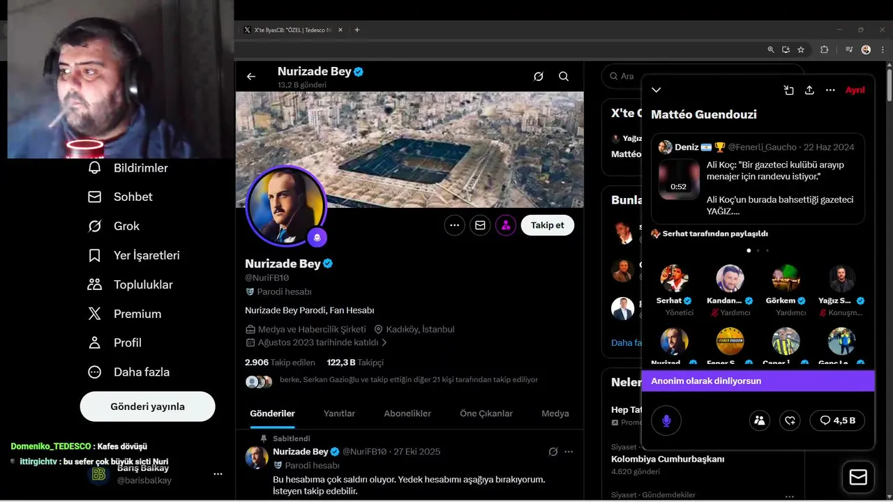
Task: Close the X'te İlyasCB browser tab
Action: point(340,30)
